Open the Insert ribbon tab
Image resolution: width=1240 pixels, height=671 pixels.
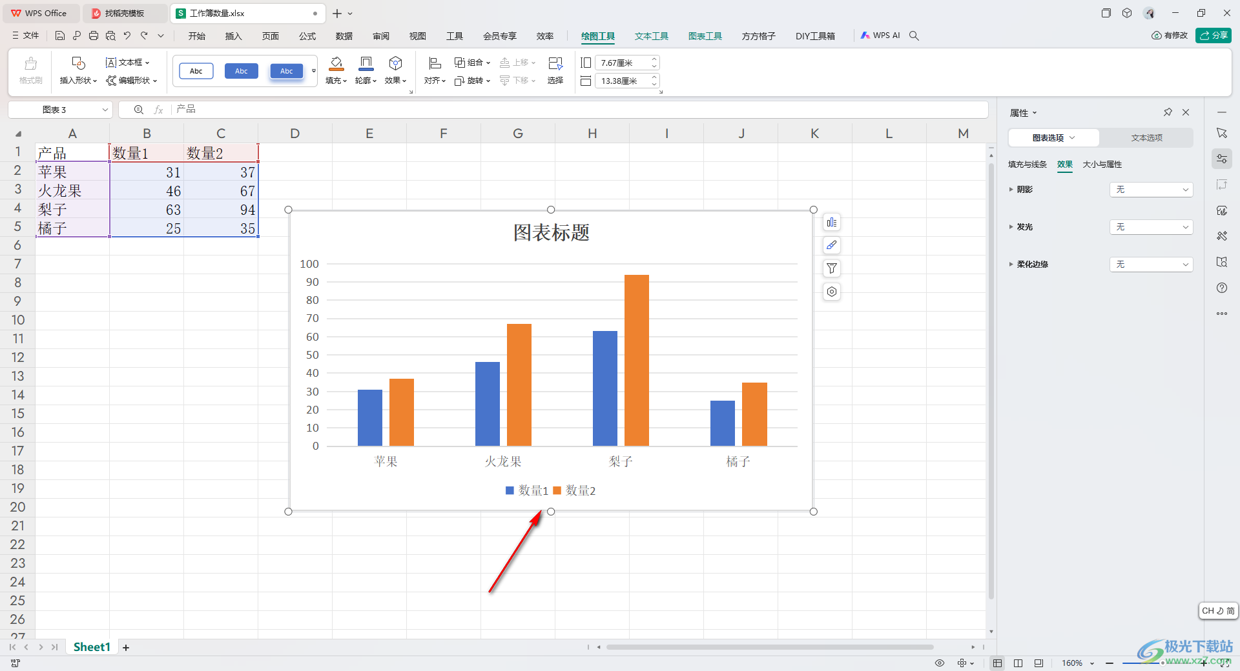tap(233, 36)
